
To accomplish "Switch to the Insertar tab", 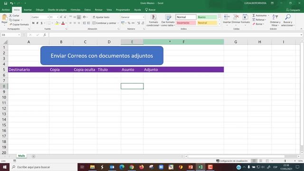I will (x=28, y=9).
